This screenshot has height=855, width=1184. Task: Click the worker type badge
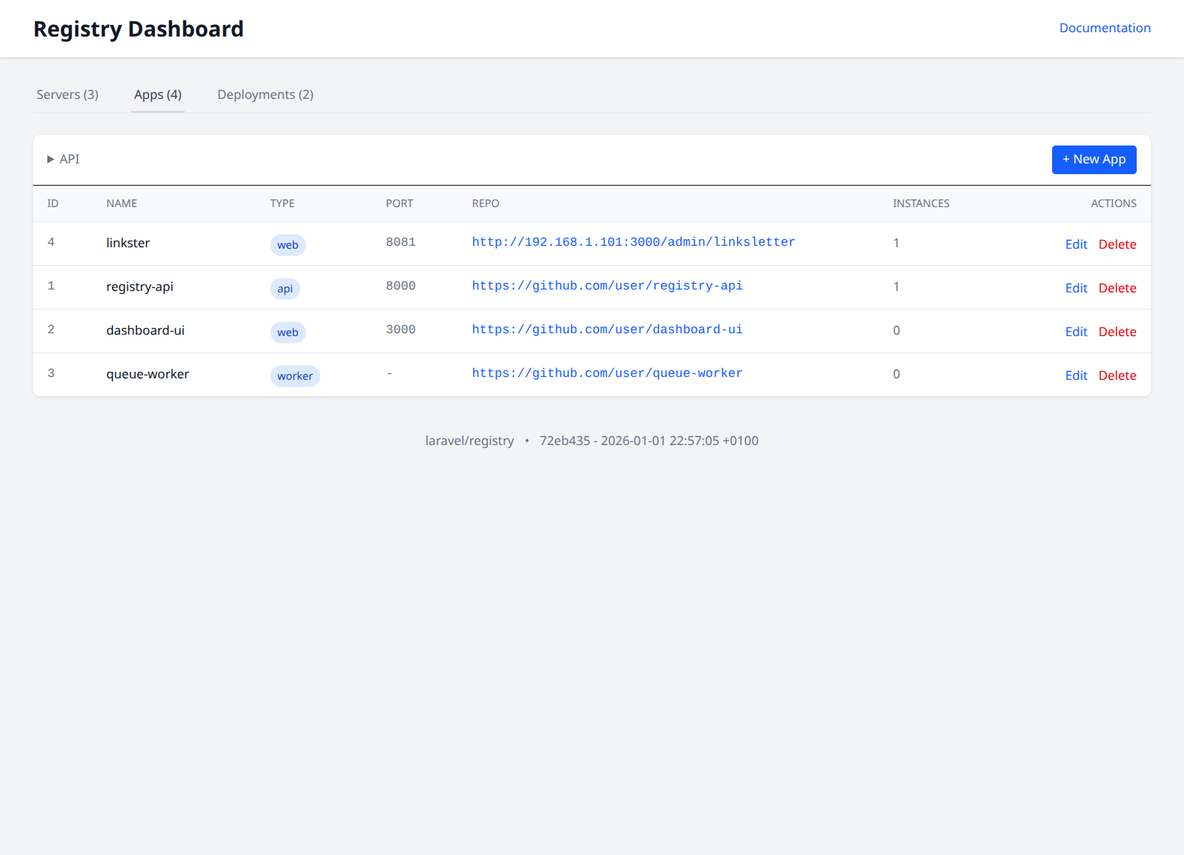pyautogui.click(x=295, y=376)
